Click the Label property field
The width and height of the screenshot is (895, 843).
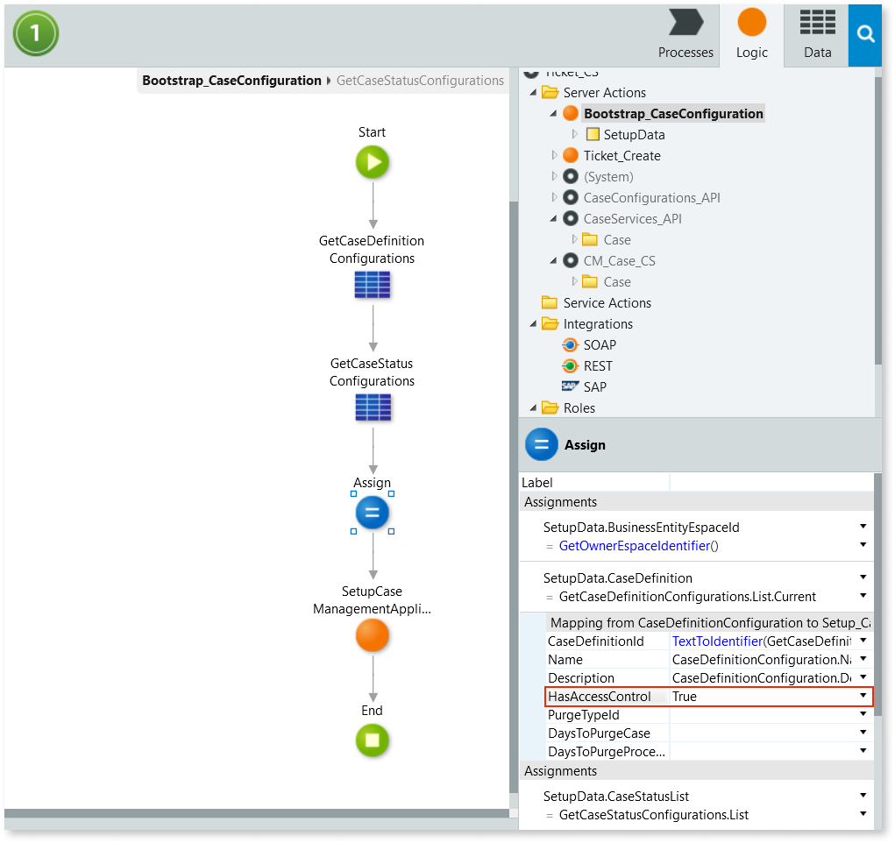tap(771, 482)
